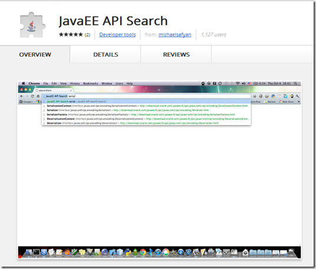Click the US flag input icon

[249, 83]
